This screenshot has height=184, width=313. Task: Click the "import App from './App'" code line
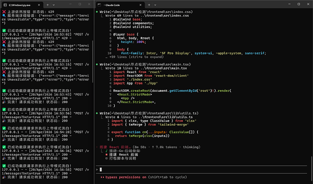click(x=135, y=83)
